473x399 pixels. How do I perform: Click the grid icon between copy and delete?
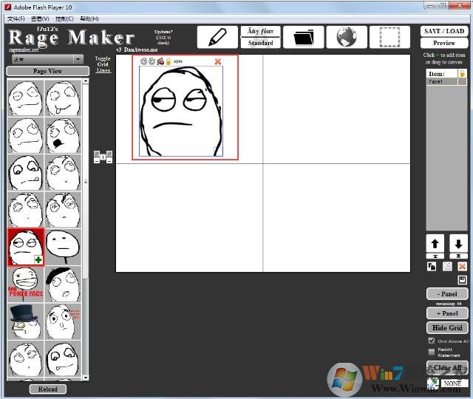[x=447, y=266]
